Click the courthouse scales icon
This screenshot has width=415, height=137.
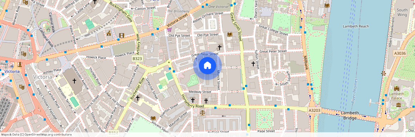click(202, 113)
